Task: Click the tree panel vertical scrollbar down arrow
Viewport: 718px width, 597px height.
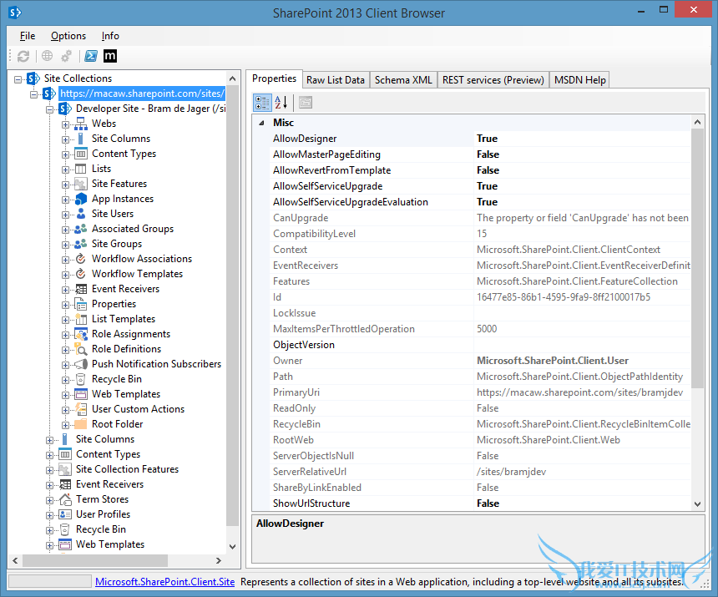Action: click(233, 546)
